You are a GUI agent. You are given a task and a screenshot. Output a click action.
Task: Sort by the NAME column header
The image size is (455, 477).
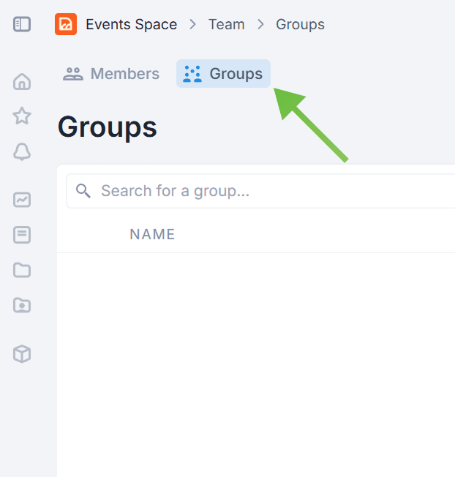coord(152,234)
